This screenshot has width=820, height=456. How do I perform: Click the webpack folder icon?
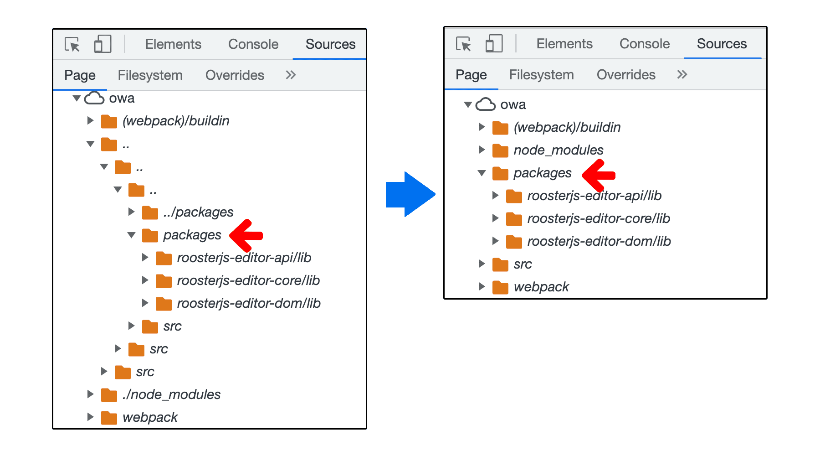(109, 417)
